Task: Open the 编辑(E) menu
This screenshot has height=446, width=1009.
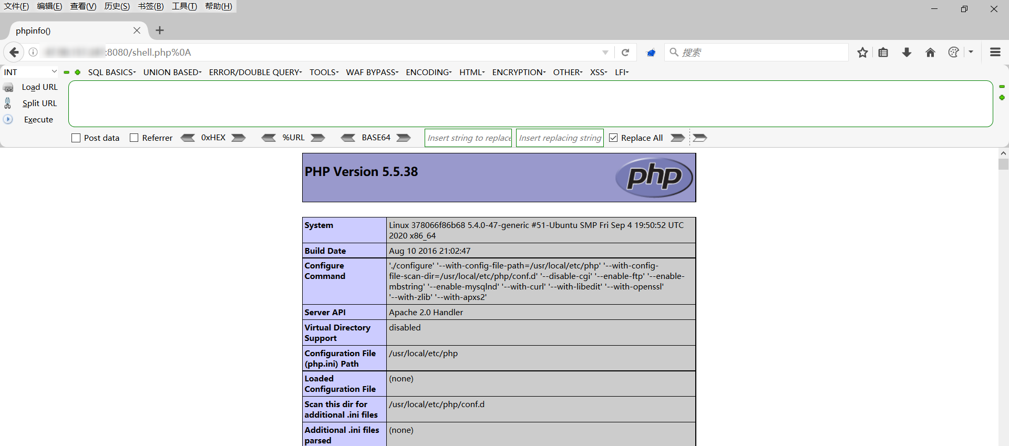Action: 49,6
